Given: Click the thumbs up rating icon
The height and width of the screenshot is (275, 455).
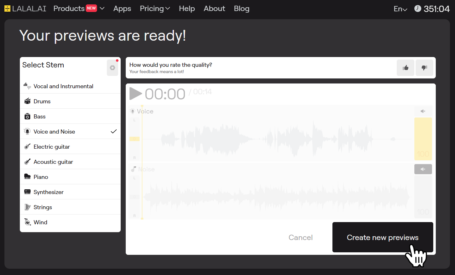Looking at the screenshot, I should pos(406,68).
